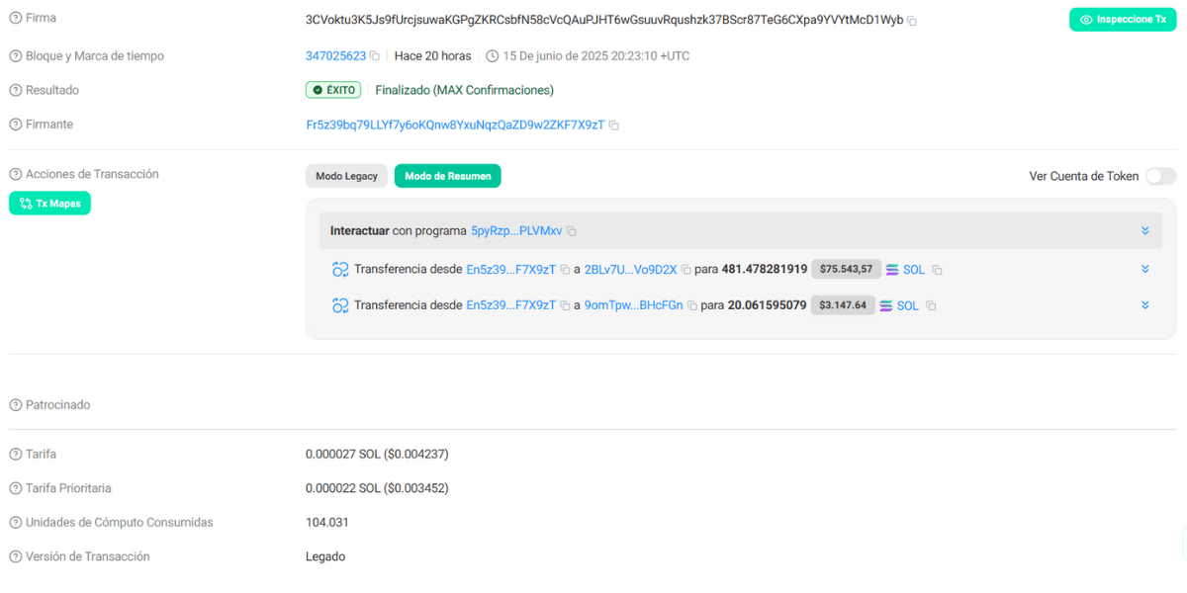Viewport: 1187px width, 593px height.
Task: Click fee value '0.000027 SOL ($0.004237)'
Action: (378, 455)
